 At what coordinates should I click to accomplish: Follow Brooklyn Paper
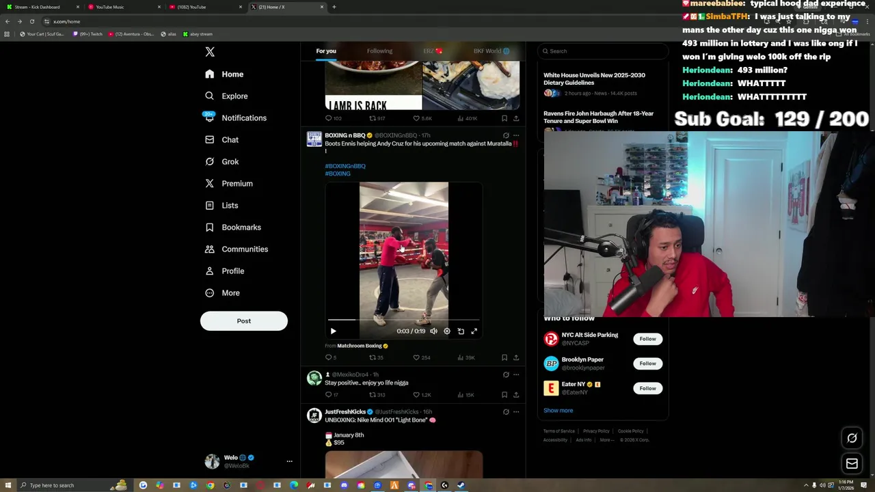(647, 364)
